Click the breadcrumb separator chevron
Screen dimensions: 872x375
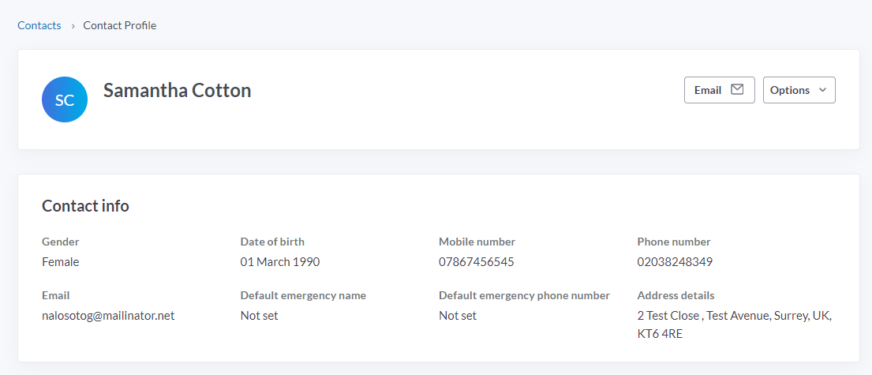tap(73, 26)
